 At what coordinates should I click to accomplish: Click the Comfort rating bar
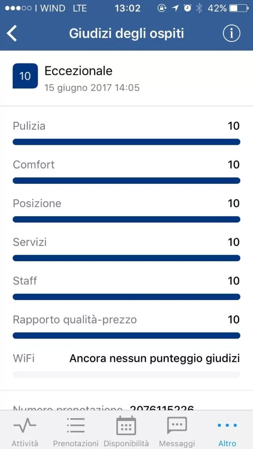(x=126, y=181)
